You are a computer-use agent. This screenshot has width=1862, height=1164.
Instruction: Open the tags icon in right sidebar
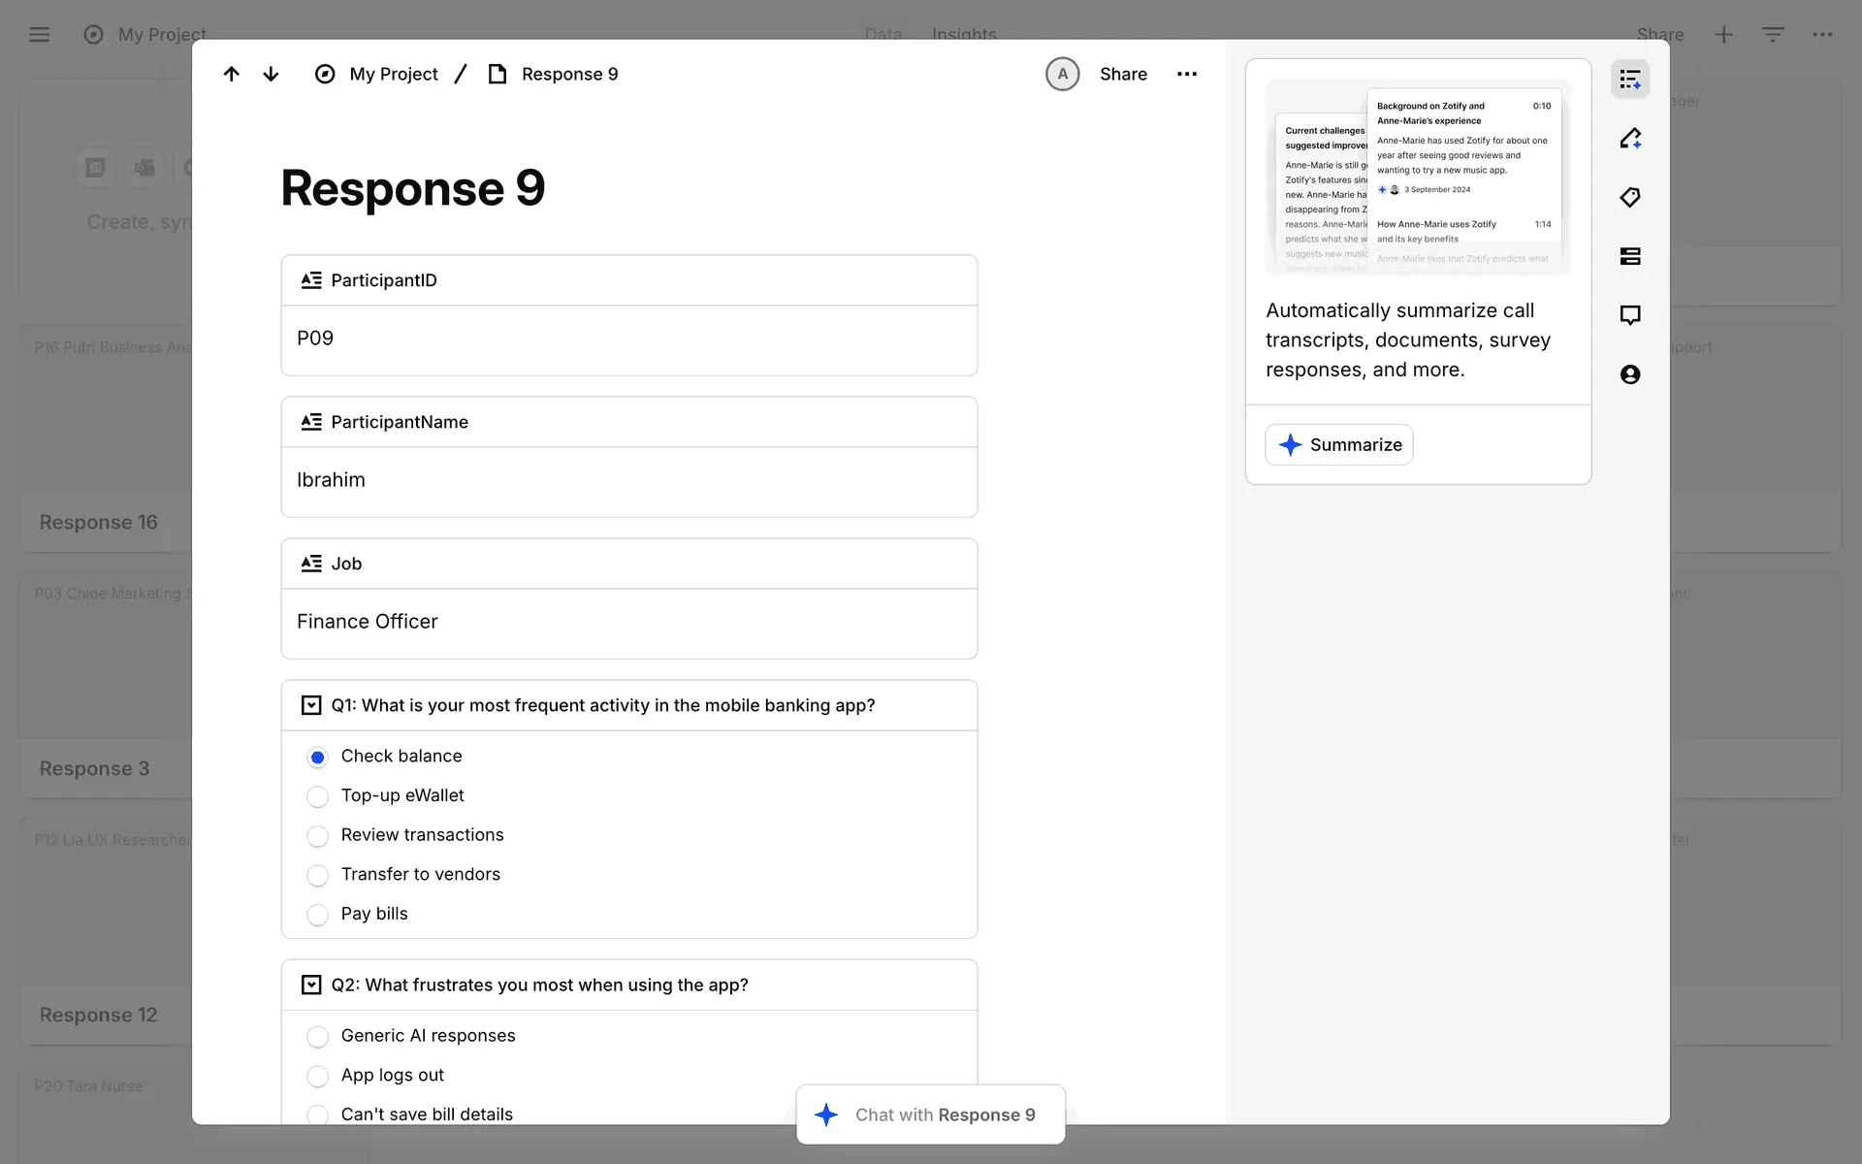[1630, 198]
